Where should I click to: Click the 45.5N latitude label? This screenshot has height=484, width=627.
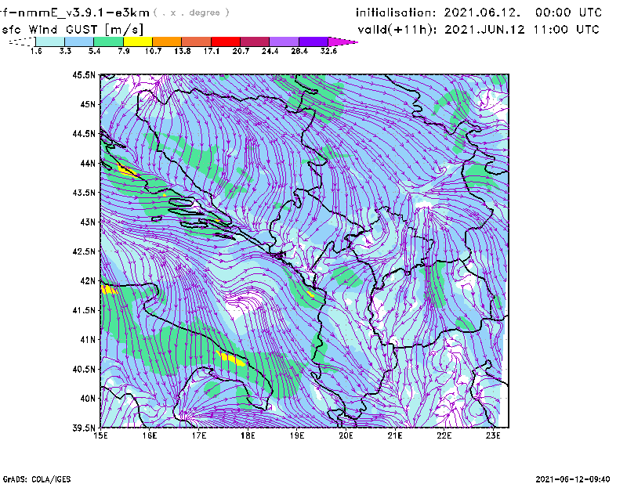tap(84, 74)
